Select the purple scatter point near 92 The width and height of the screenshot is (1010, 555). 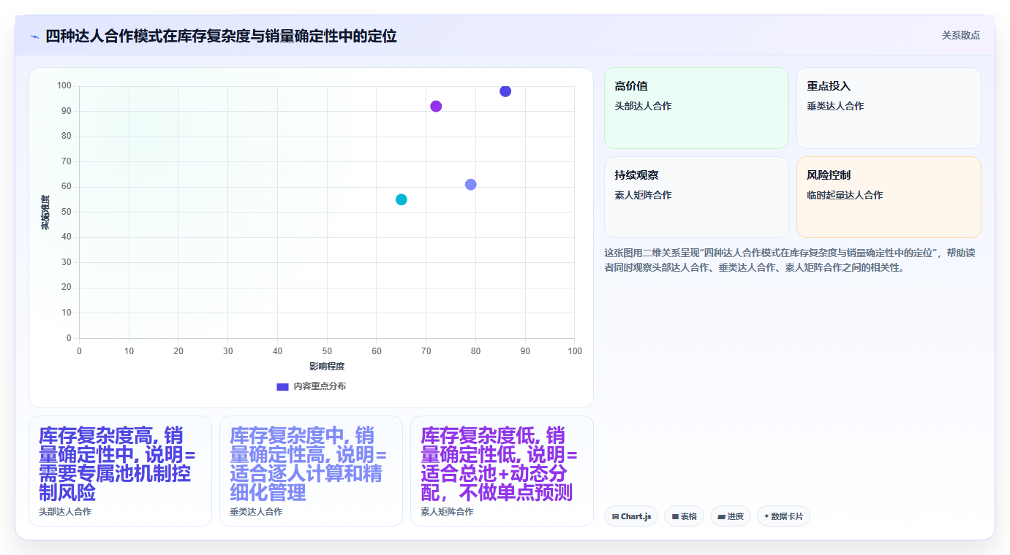(x=436, y=107)
